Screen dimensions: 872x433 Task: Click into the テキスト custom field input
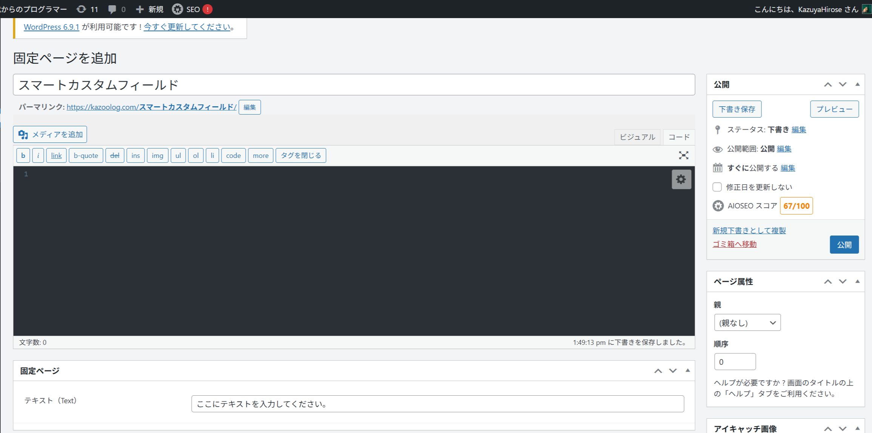[437, 404]
